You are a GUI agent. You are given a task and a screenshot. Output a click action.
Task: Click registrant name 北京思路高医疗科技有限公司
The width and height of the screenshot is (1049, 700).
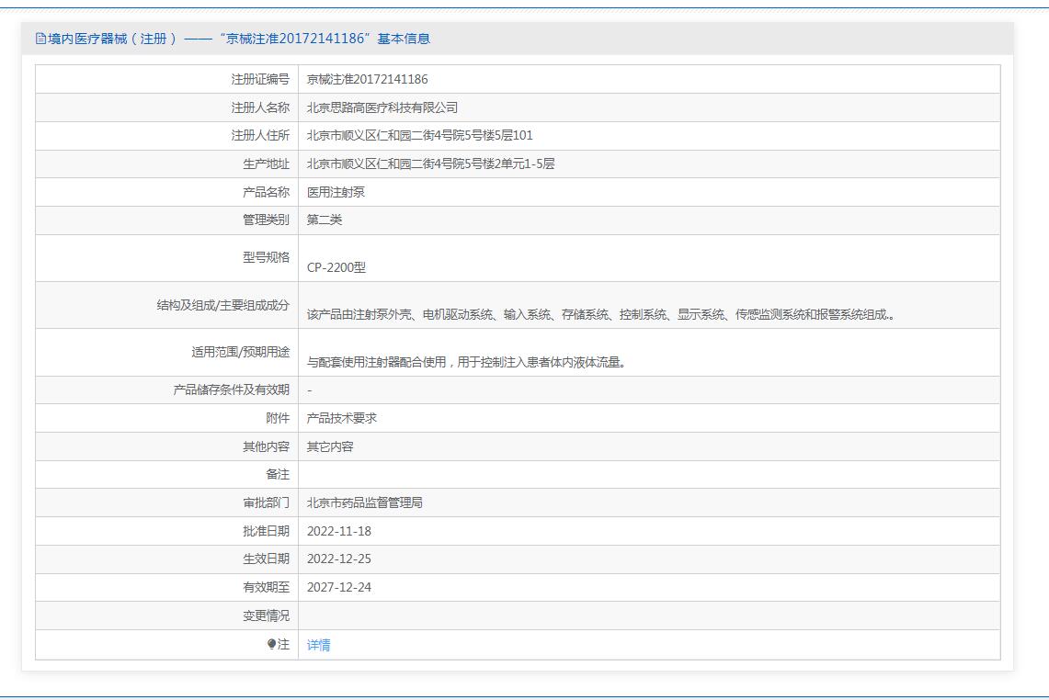(382, 107)
